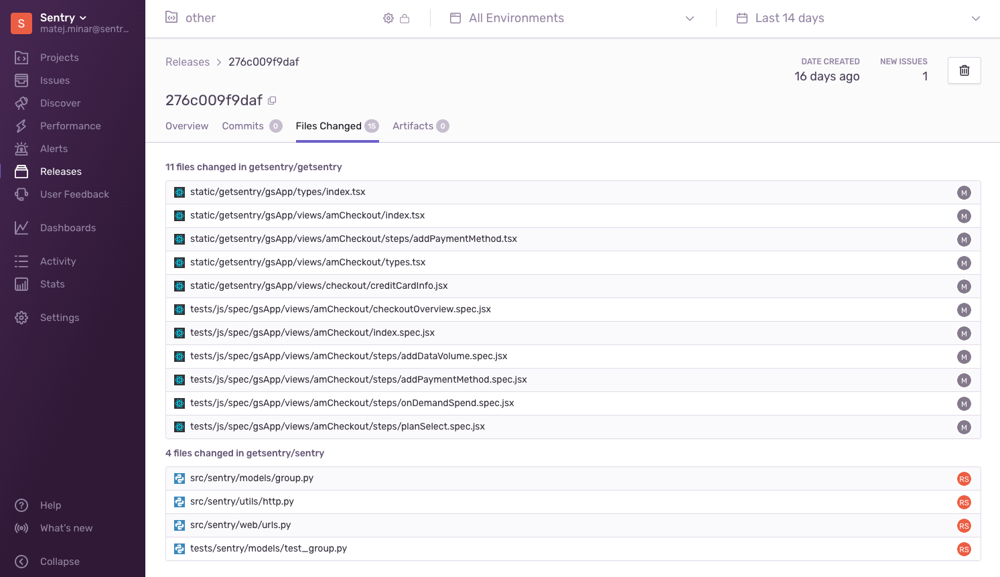This screenshot has height=577, width=1000.
Task: Expand the Sentry organization dropdown
Action: [x=83, y=17]
